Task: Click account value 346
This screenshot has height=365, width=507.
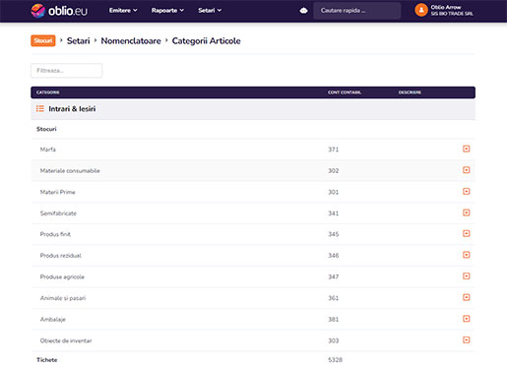Action: [x=333, y=256]
